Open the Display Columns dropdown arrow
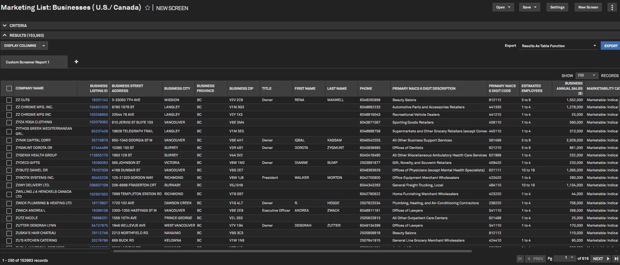This screenshot has width=620, height=265. (x=44, y=46)
